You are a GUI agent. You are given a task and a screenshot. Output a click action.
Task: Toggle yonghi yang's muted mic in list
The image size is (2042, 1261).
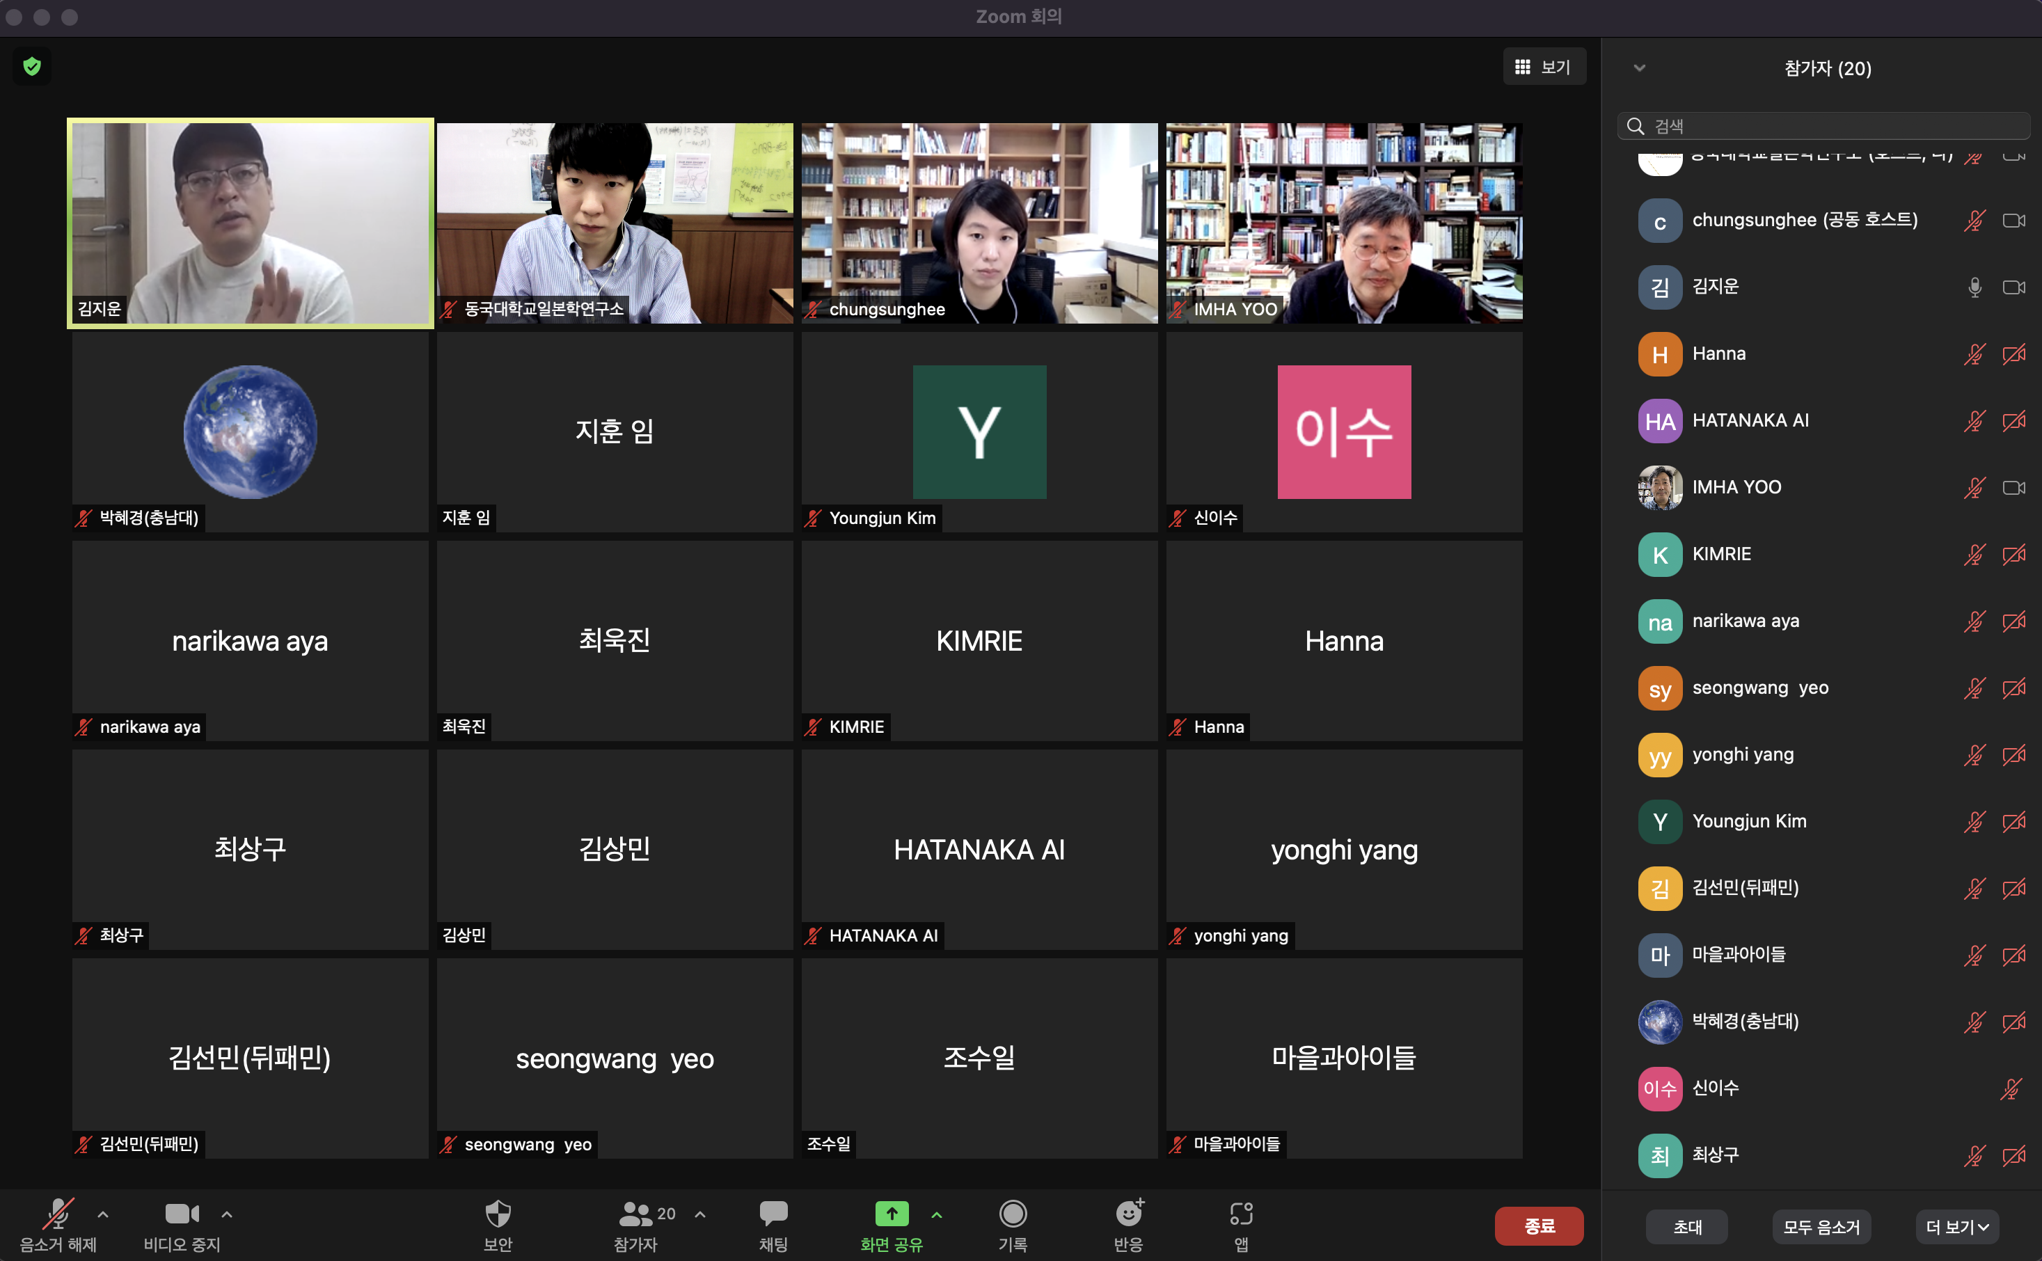coord(1974,755)
